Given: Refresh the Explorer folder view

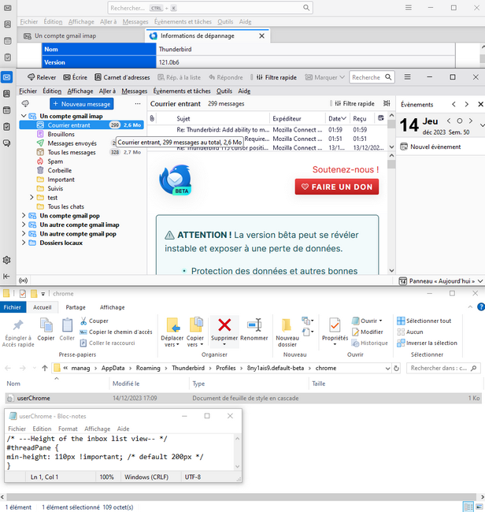Looking at the screenshot, I should tap(396, 369).
